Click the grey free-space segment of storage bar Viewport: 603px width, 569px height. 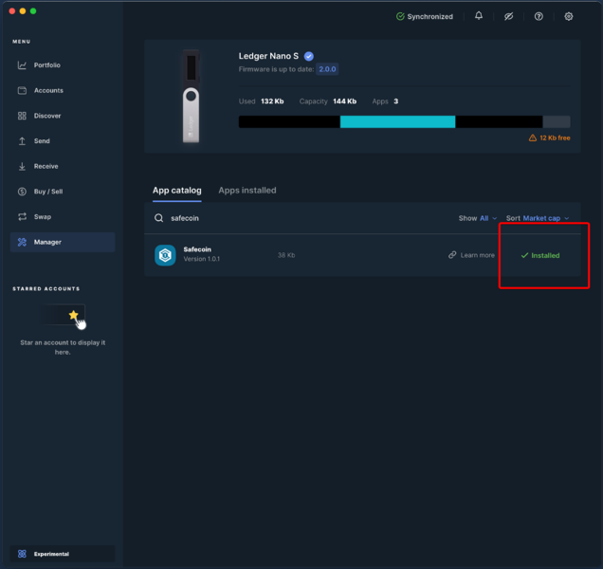tap(557, 122)
